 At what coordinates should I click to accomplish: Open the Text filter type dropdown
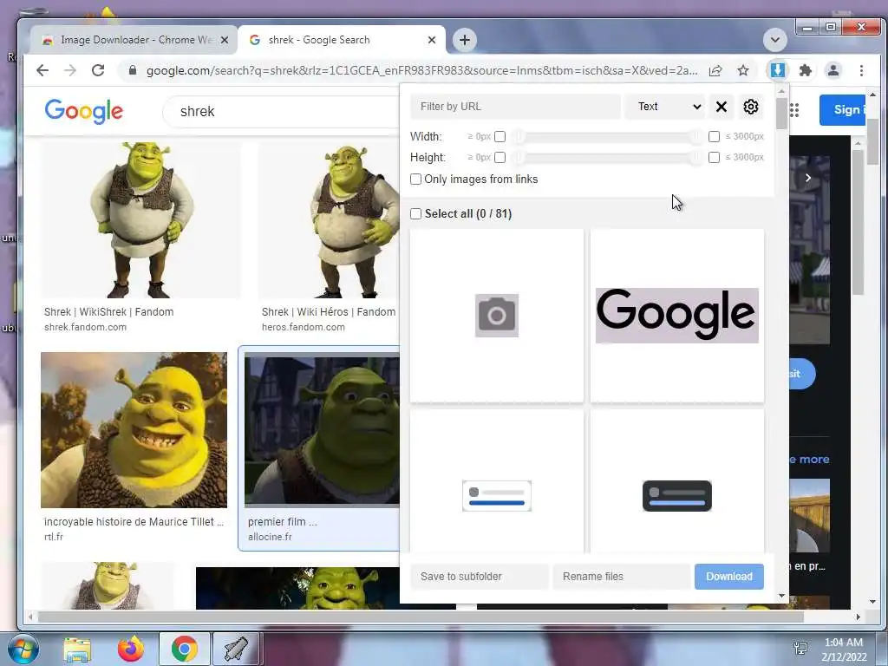tap(665, 107)
